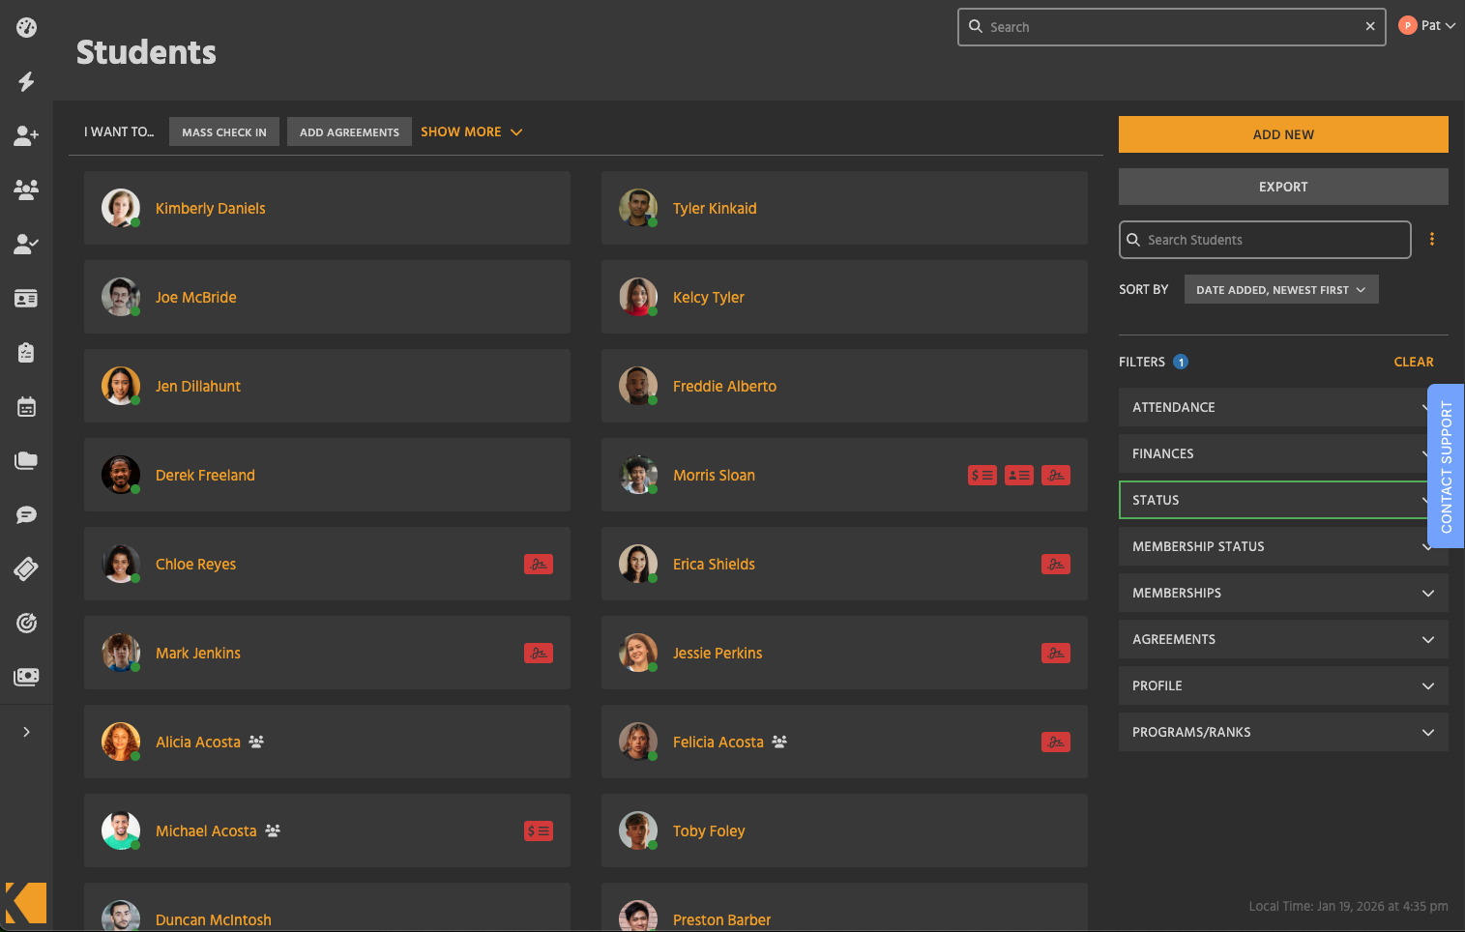This screenshot has width=1465, height=932.
Task: Click the add-user icon in sidebar
Action: click(26, 135)
